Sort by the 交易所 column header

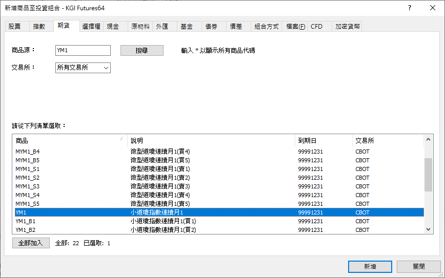pos(388,141)
